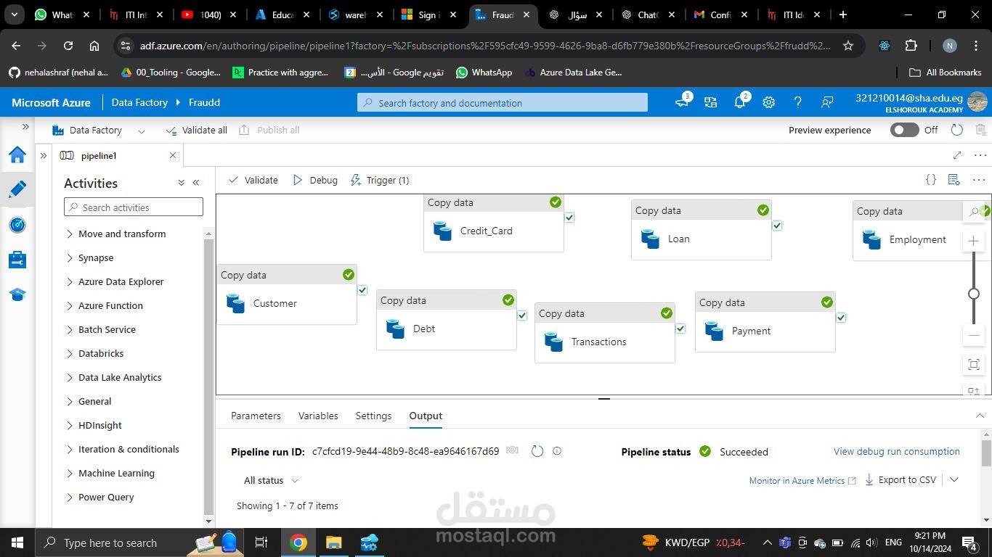Open the Author pencil icon in sidebar
Viewport: 992px width, 557px height.
[x=17, y=189]
